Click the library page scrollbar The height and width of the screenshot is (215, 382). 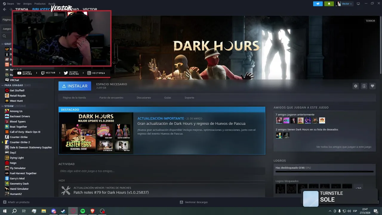(x=380, y=45)
